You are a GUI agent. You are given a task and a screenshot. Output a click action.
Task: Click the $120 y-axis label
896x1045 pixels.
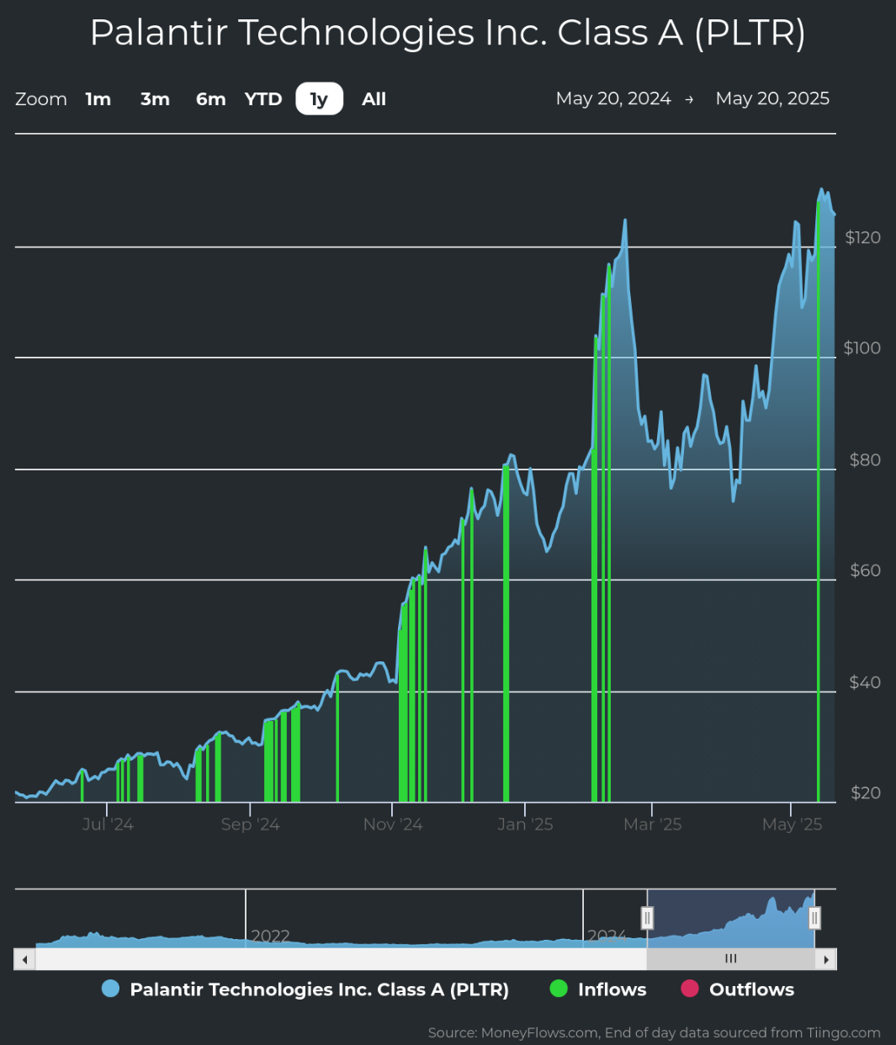[x=862, y=237]
